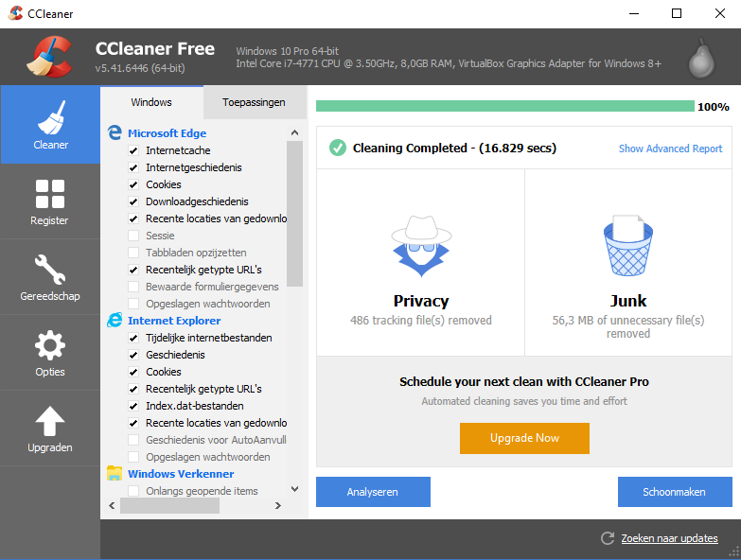The width and height of the screenshot is (741, 560).
Task: Click the Upgraden arrow icon
Action: point(50,421)
